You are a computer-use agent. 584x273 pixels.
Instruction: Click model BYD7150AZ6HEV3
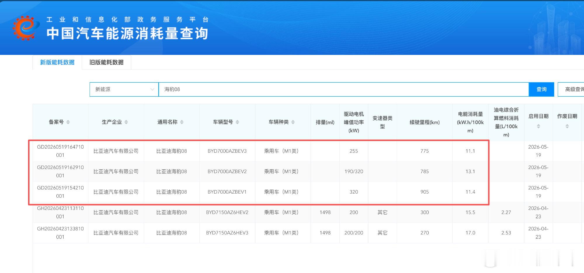point(227,233)
